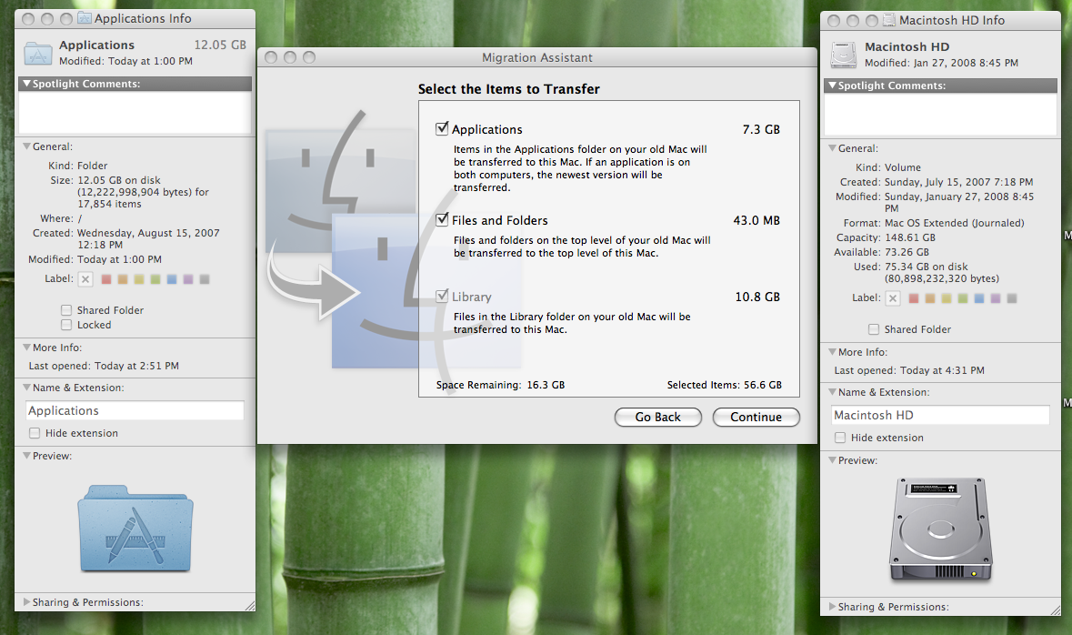The image size is (1072, 635).
Task: Click Applications folder icon in Applications Info header
Action: pyautogui.click(x=37, y=53)
